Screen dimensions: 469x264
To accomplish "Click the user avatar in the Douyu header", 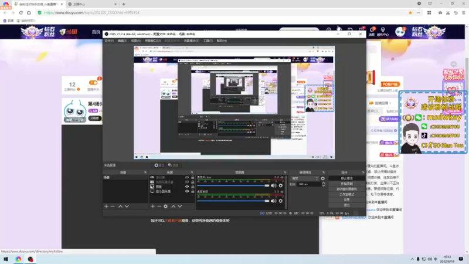I will pos(400,32).
